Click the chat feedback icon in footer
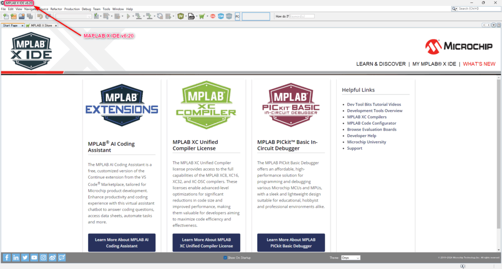Image resolution: width=502 pixels, height=269 pixels. pyautogui.click(x=62, y=257)
